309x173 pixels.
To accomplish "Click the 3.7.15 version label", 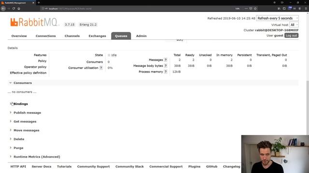I will [70, 25].
